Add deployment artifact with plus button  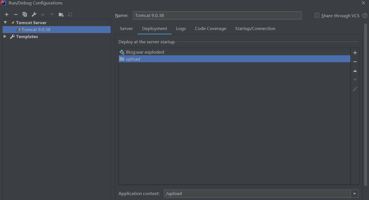click(x=355, y=53)
